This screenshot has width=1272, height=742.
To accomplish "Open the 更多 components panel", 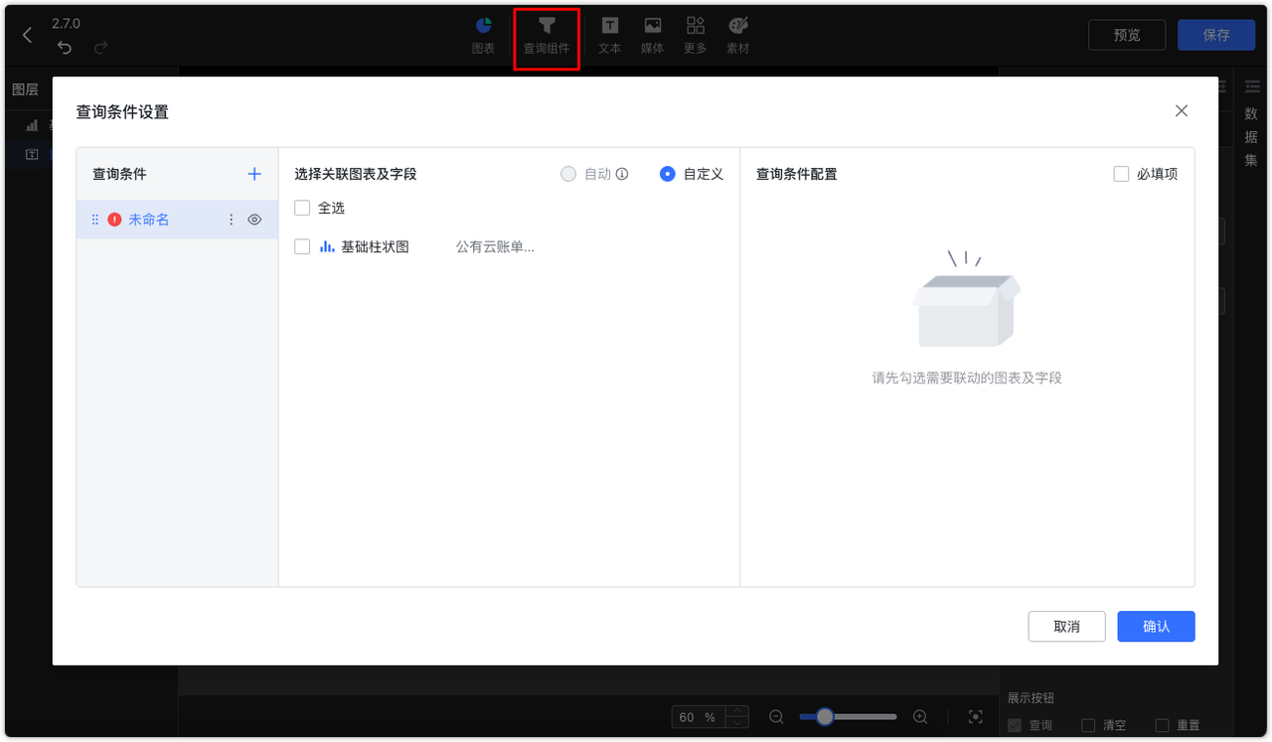I will (695, 35).
